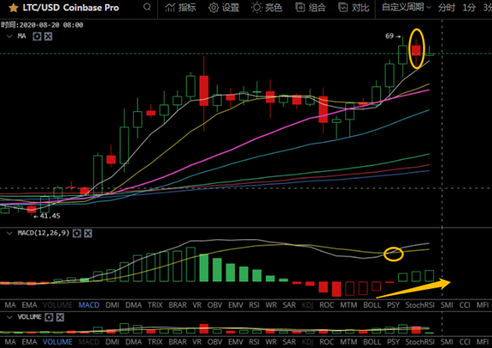The height and width of the screenshot is (348, 492).
Task: Select DMI in the upper indicator tab row
Action: (113, 305)
